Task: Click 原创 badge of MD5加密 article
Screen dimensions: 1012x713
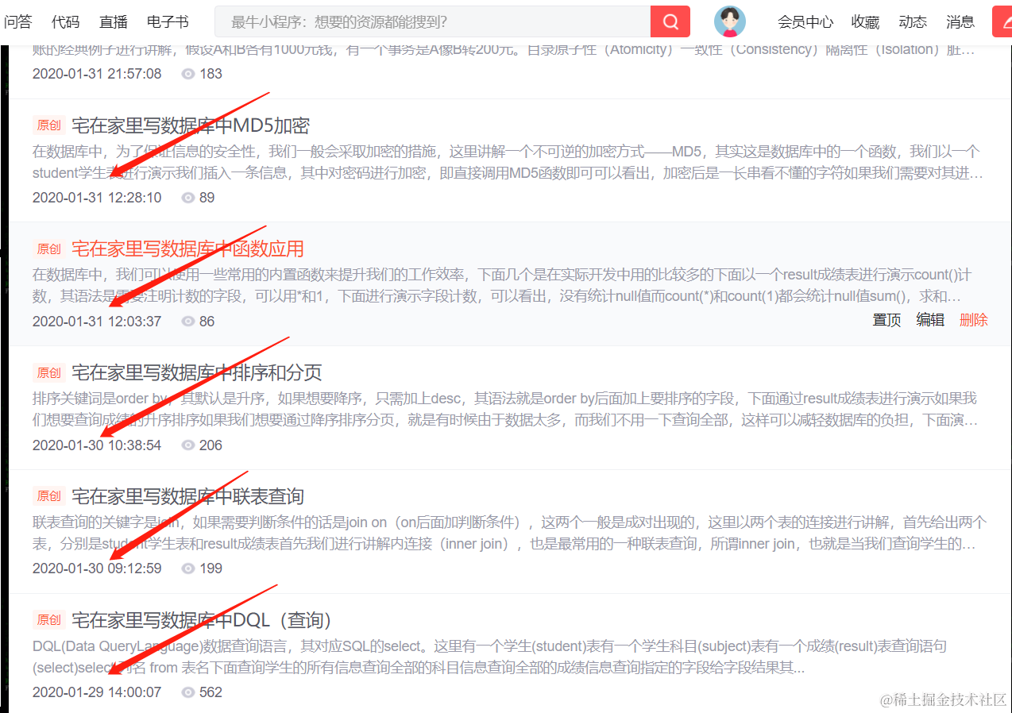Action: [48, 125]
